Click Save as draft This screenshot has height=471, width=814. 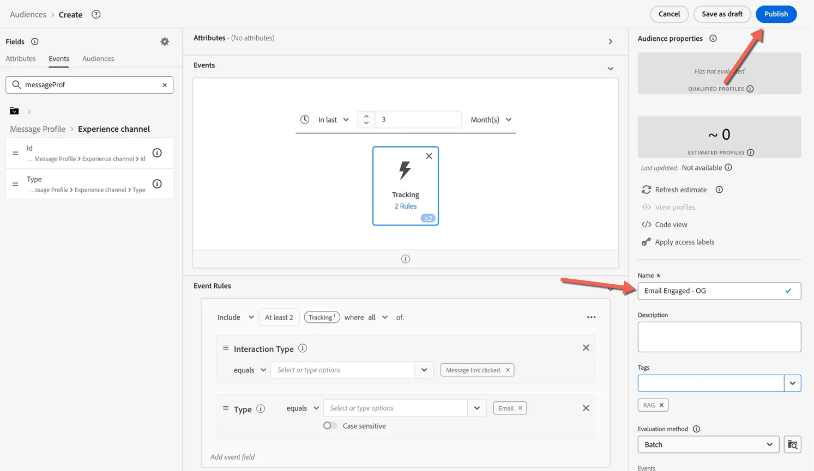[x=722, y=14]
